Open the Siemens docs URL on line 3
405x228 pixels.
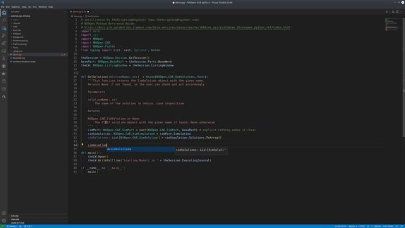tap(187, 27)
